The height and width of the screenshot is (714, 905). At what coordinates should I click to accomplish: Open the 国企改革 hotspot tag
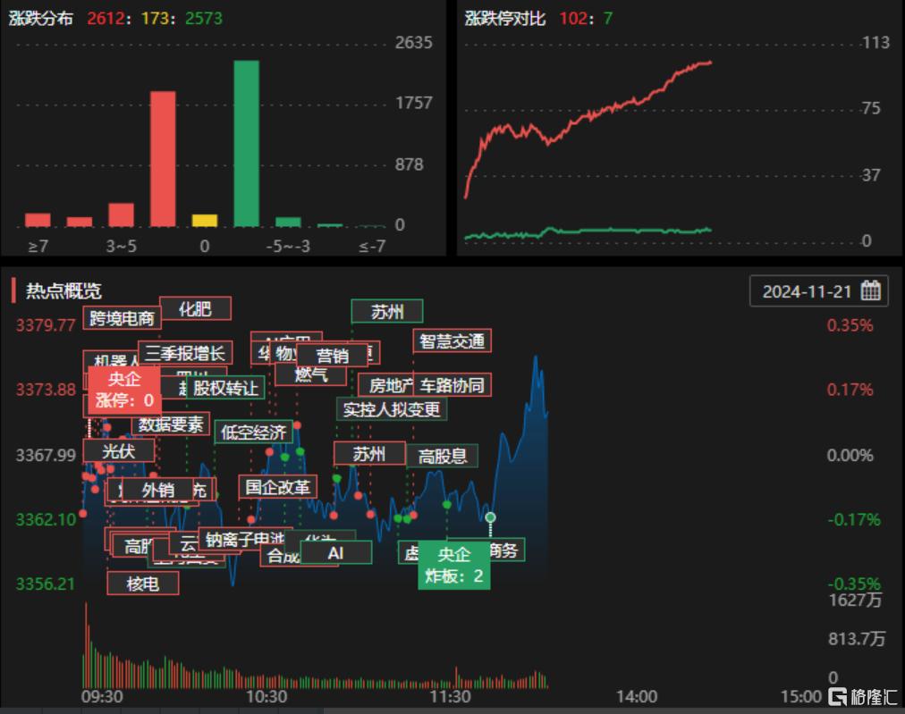[x=277, y=487]
